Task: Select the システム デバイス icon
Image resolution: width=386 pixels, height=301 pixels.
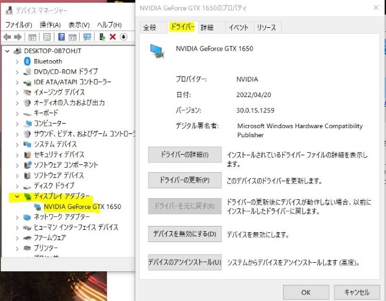Action: [27, 144]
